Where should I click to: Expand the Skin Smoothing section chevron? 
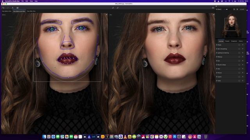coord(217,49)
